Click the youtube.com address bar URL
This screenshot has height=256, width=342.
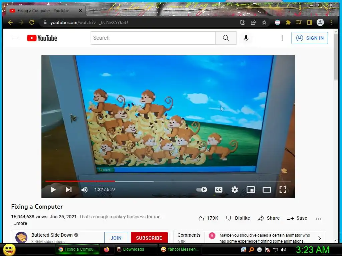click(x=89, y=22)
